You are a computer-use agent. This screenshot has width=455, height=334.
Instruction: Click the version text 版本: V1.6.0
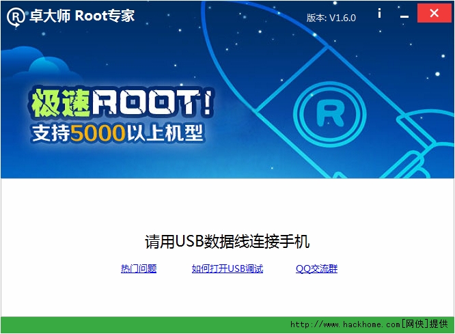click(331, 18)
